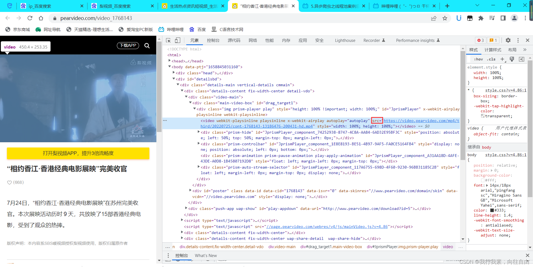Open the 哔哩哔哩 bookmark
Viewport: 533px width, 267px height.
point(171,29)
